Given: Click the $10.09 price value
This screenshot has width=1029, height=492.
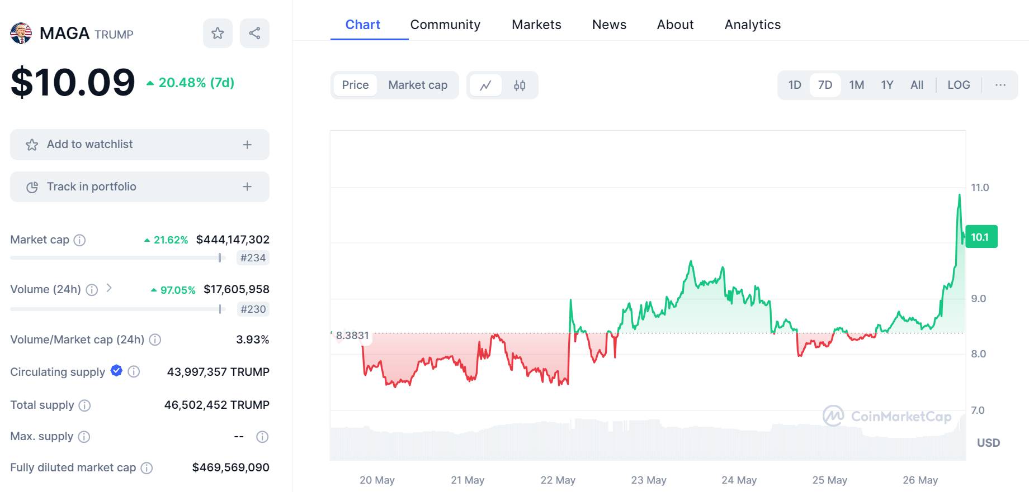Looking at the screenshot, I should tap(73, 83).
